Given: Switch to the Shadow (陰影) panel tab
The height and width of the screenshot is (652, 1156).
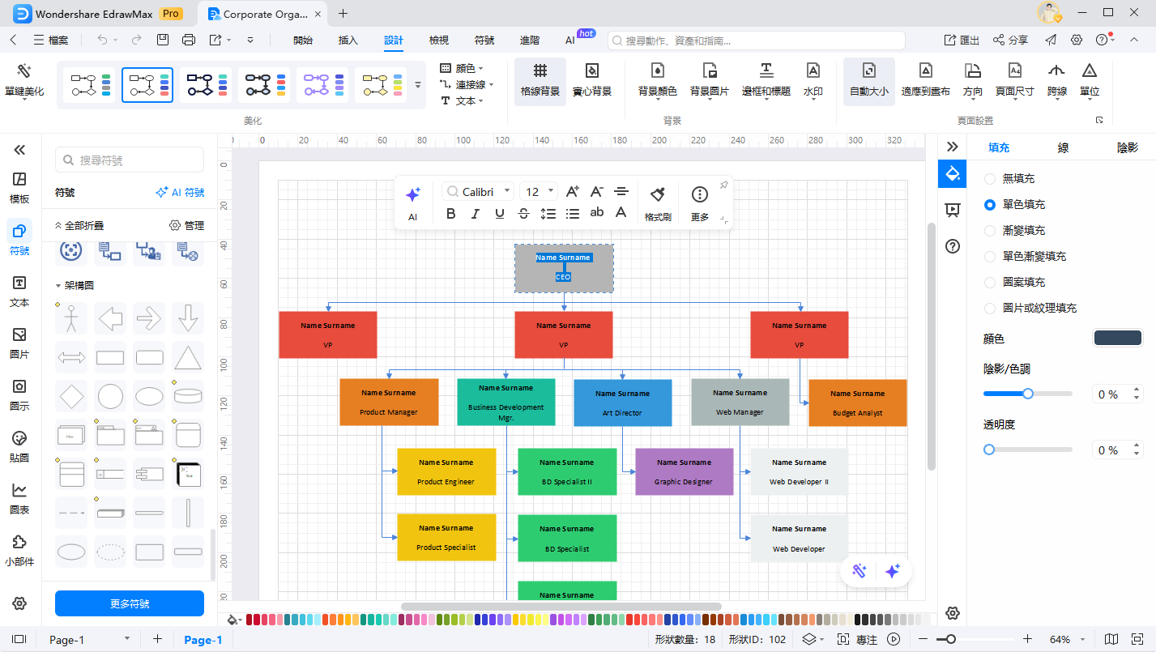Looking at the screenshot, I should pyautogui.click(x=1127, y=147).
